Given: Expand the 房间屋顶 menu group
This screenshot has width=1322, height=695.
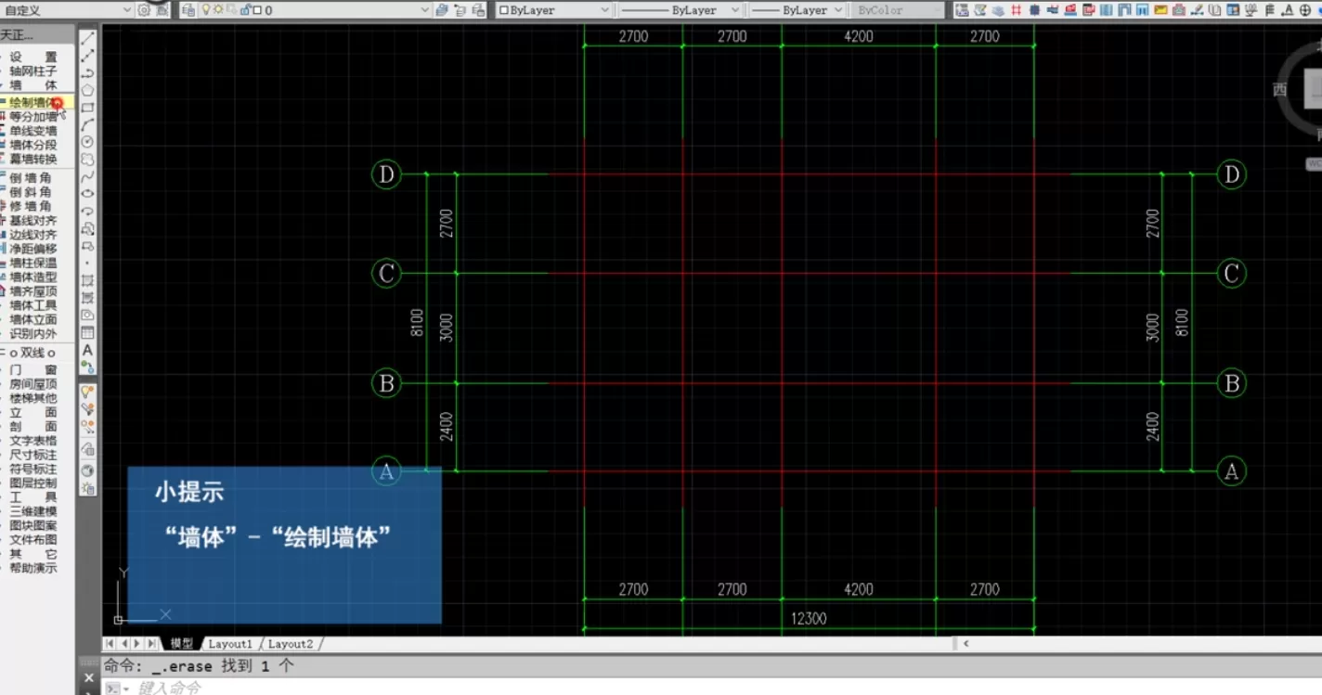Looking at the screenshot, I should pyautogui.click(x=33, y=383).
